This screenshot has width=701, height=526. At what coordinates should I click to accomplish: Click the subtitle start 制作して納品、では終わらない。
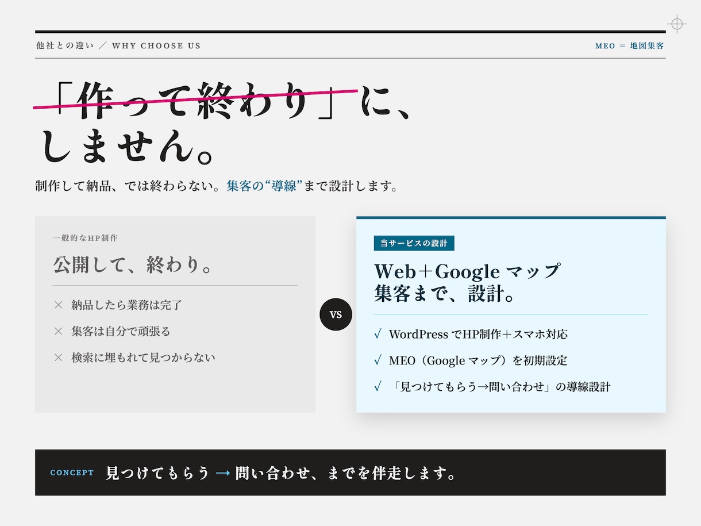click(128, 186)
